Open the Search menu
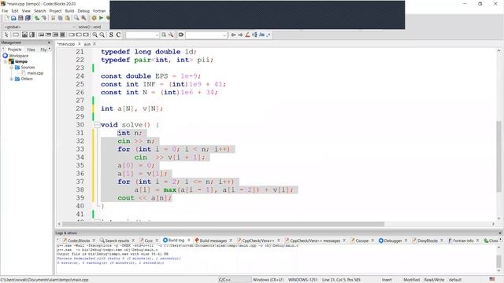The height and width of the screenshot is (283, 504). coord(40,11)
